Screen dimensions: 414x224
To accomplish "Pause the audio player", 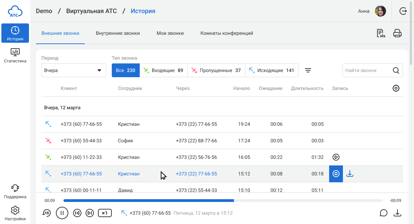I will tap(62, 213).
